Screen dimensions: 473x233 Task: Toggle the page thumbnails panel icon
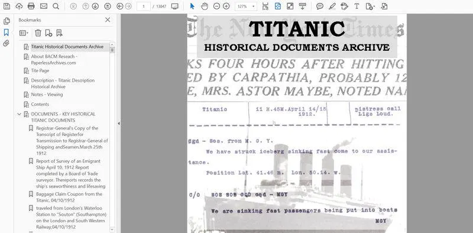coord(7,21)
